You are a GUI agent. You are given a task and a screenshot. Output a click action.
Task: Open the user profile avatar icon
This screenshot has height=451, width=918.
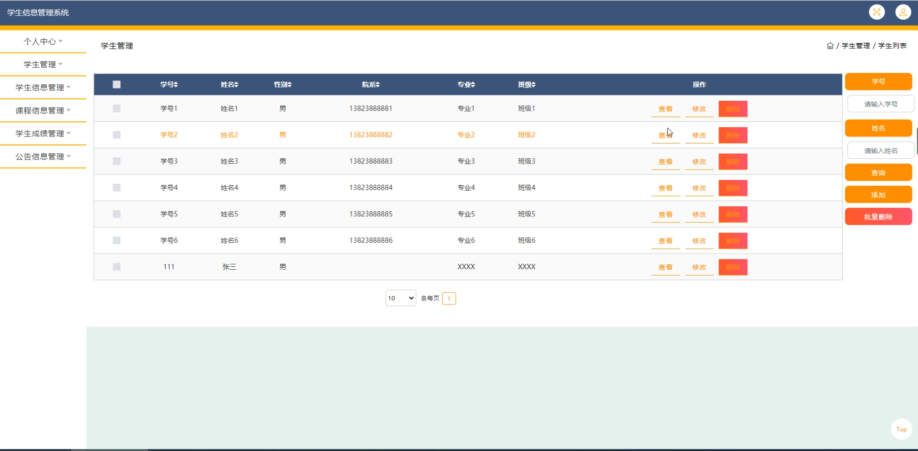click(x=903, y=12)
